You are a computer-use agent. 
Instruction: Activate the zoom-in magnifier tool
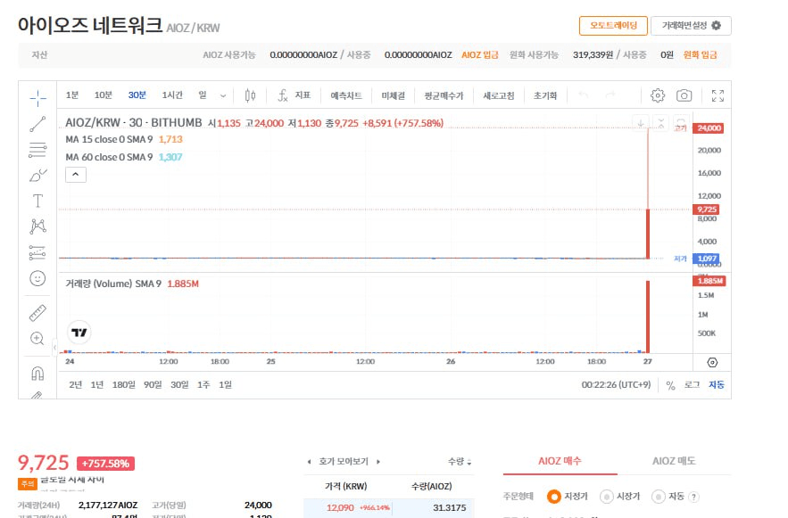pos(37,339)
